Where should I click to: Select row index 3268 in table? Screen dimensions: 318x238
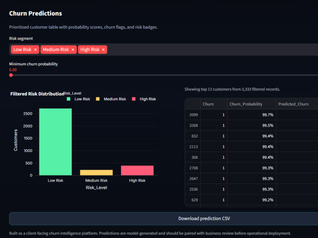[193, 125]
